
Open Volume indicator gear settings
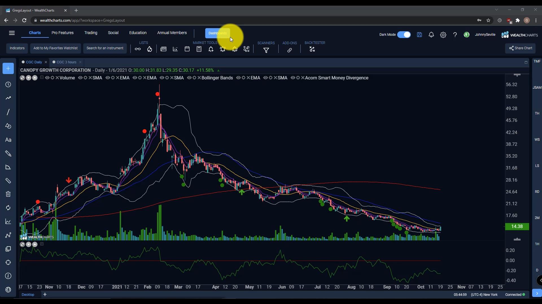[x=52, y=78]
